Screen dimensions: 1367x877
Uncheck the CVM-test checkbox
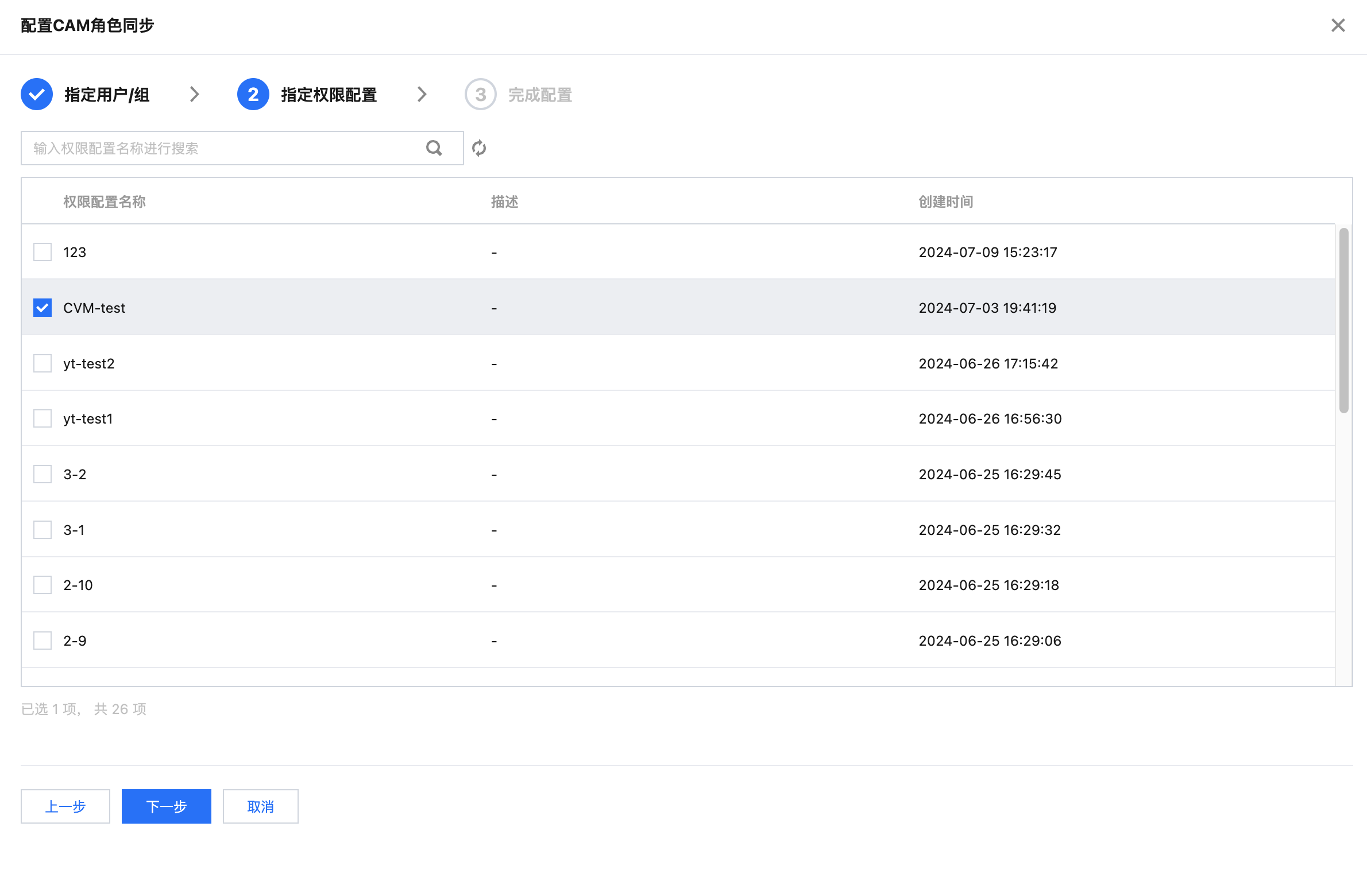[x=43, y=308]
